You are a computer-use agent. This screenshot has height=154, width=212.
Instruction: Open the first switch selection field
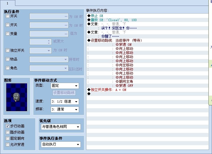coord(49,16)
